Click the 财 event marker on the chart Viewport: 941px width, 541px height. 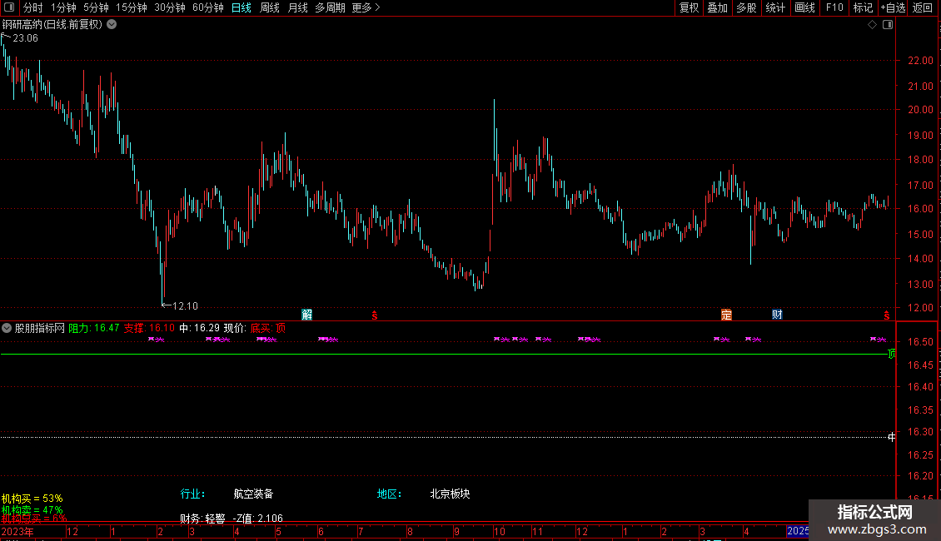777,315
